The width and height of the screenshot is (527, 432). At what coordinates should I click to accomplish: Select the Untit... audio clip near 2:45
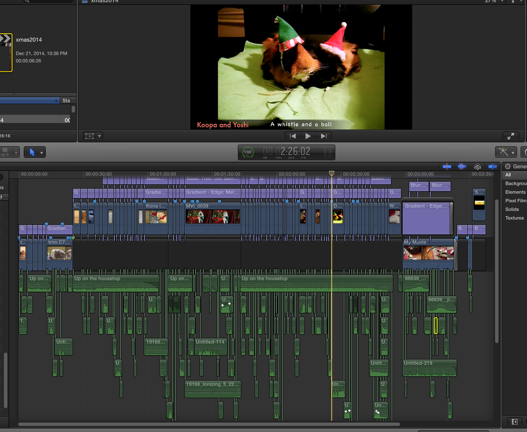[x=379, y=368]
